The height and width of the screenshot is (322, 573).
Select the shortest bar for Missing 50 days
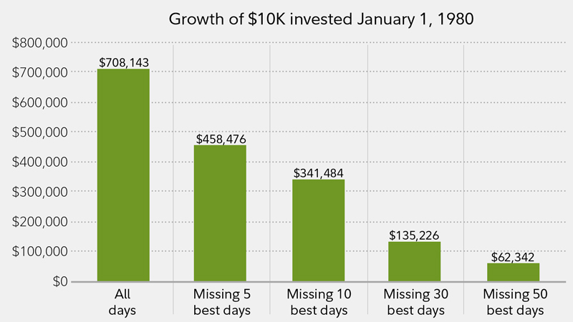point(512,272)
